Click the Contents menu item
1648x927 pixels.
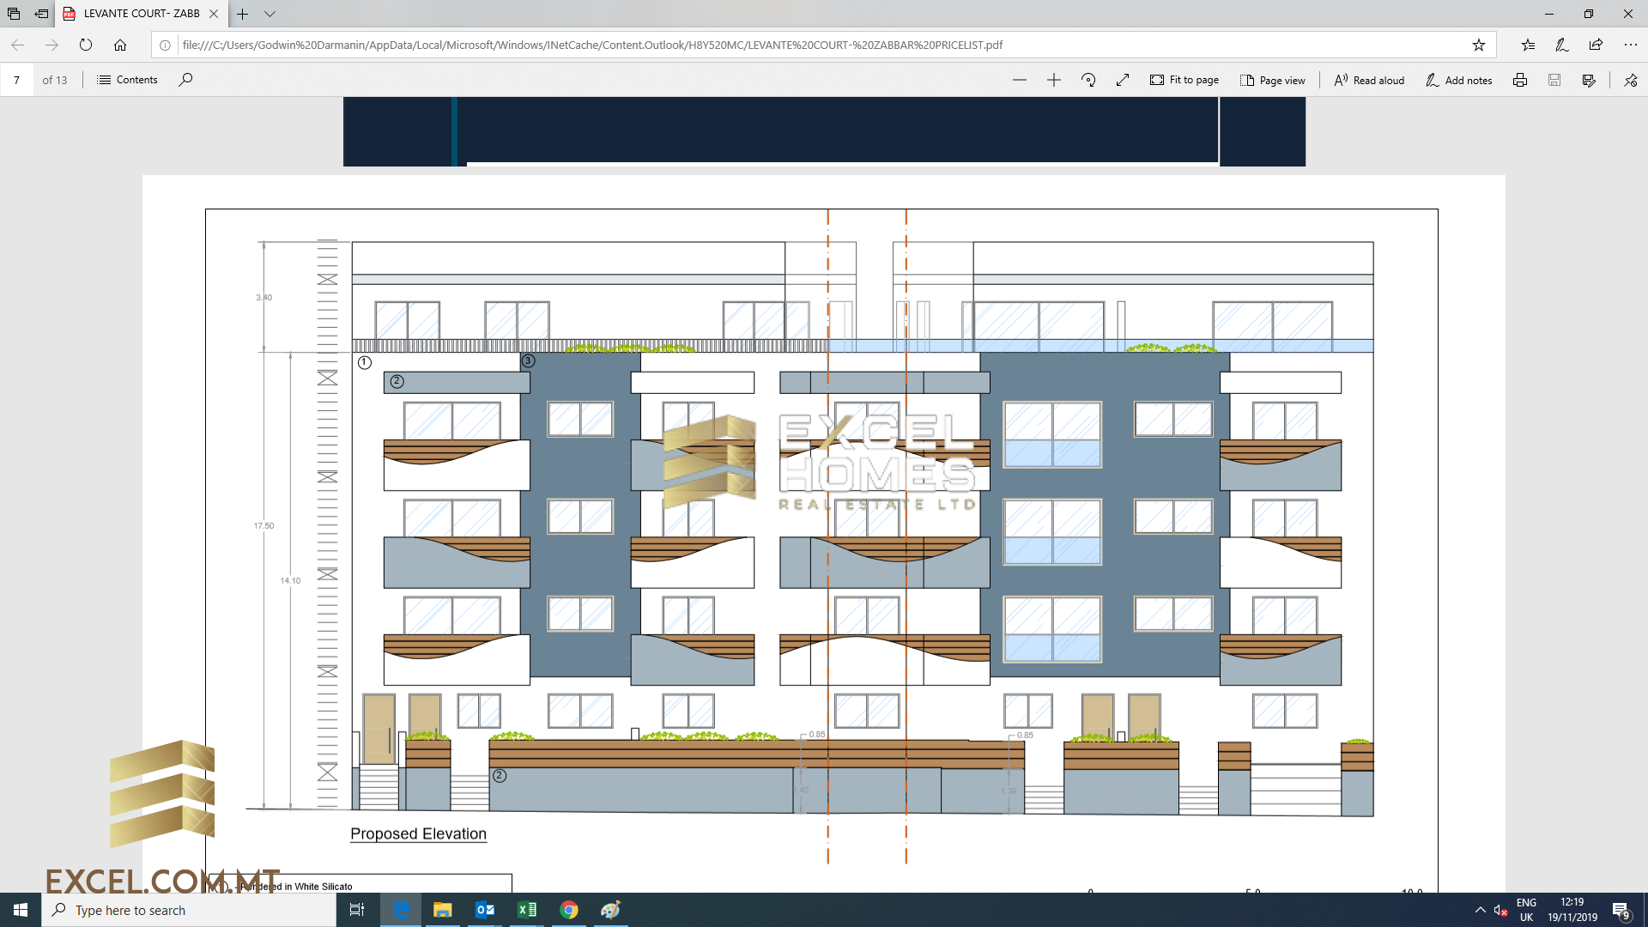click(128, 79)
